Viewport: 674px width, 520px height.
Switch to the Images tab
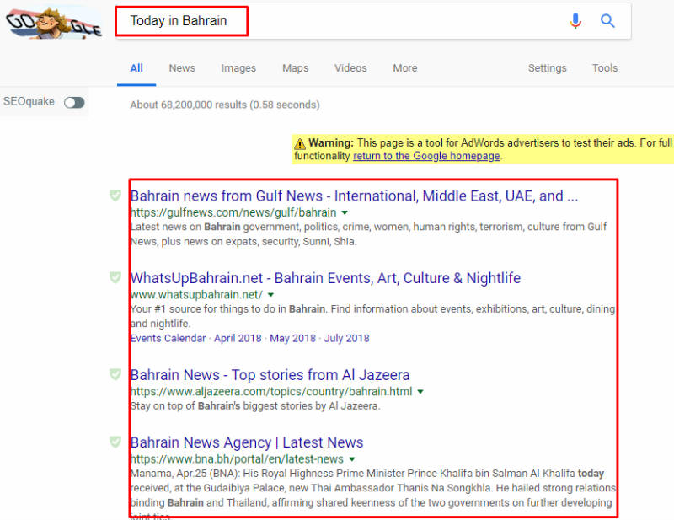point(238,68)
